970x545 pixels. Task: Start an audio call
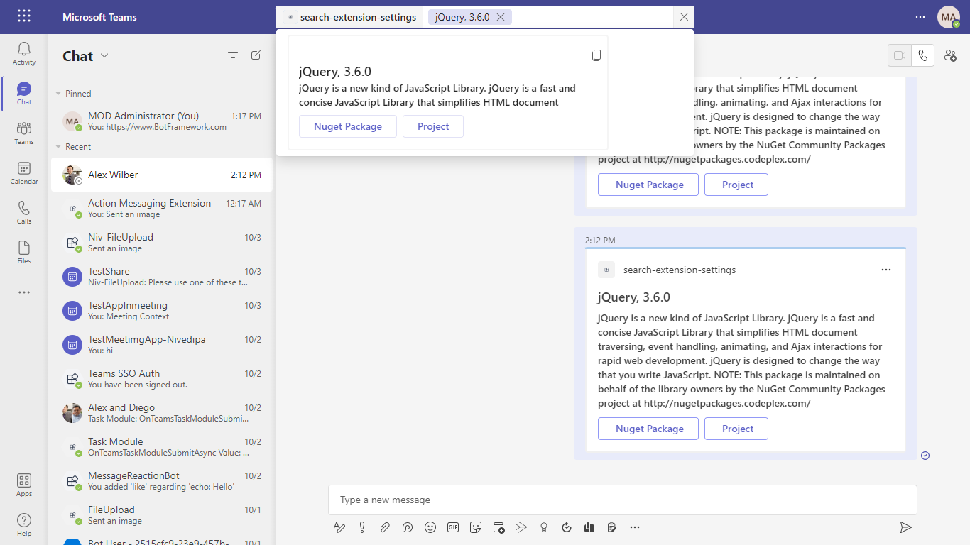(922, 55)
